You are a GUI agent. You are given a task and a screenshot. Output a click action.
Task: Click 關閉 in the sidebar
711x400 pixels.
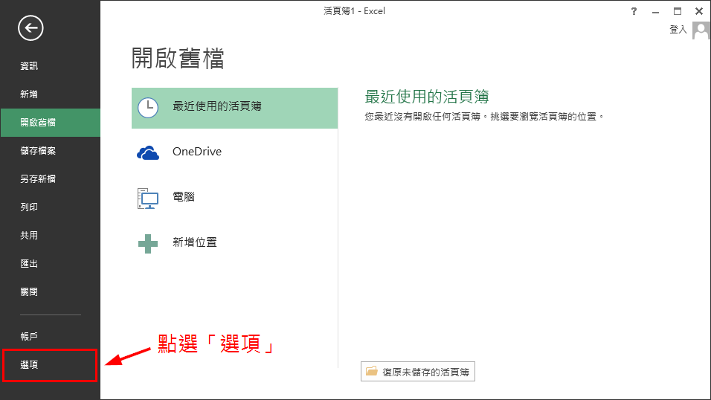click(29, 292)
